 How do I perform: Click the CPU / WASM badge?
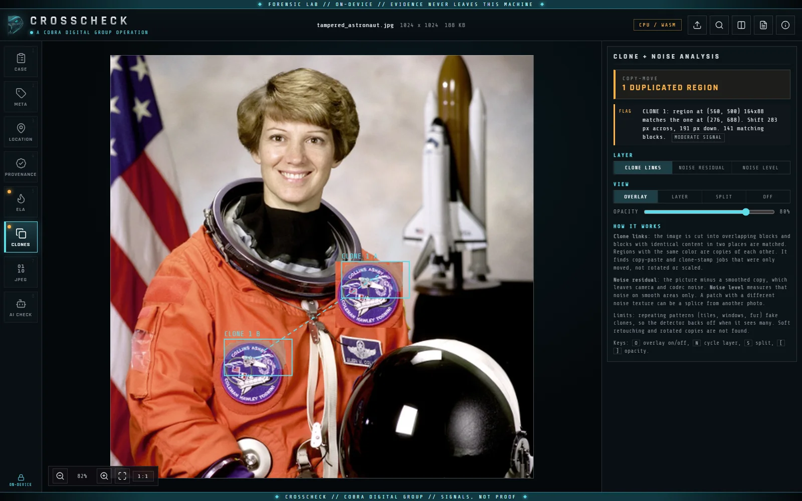click(657, 25)
